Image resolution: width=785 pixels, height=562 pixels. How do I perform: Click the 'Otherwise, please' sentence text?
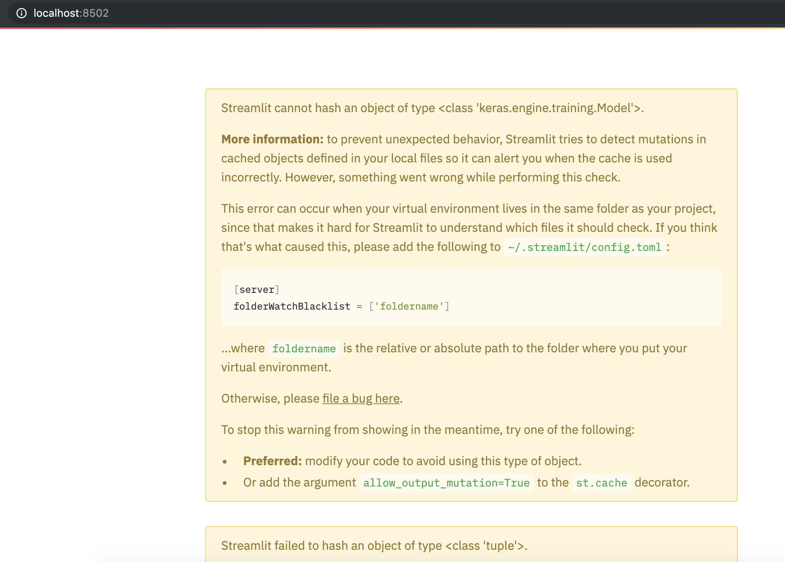270,398
